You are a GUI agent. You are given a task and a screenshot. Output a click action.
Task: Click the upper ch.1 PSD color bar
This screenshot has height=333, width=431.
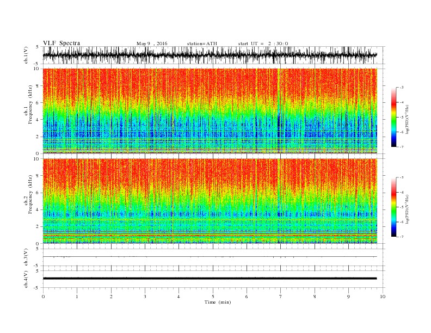[394, 117]
